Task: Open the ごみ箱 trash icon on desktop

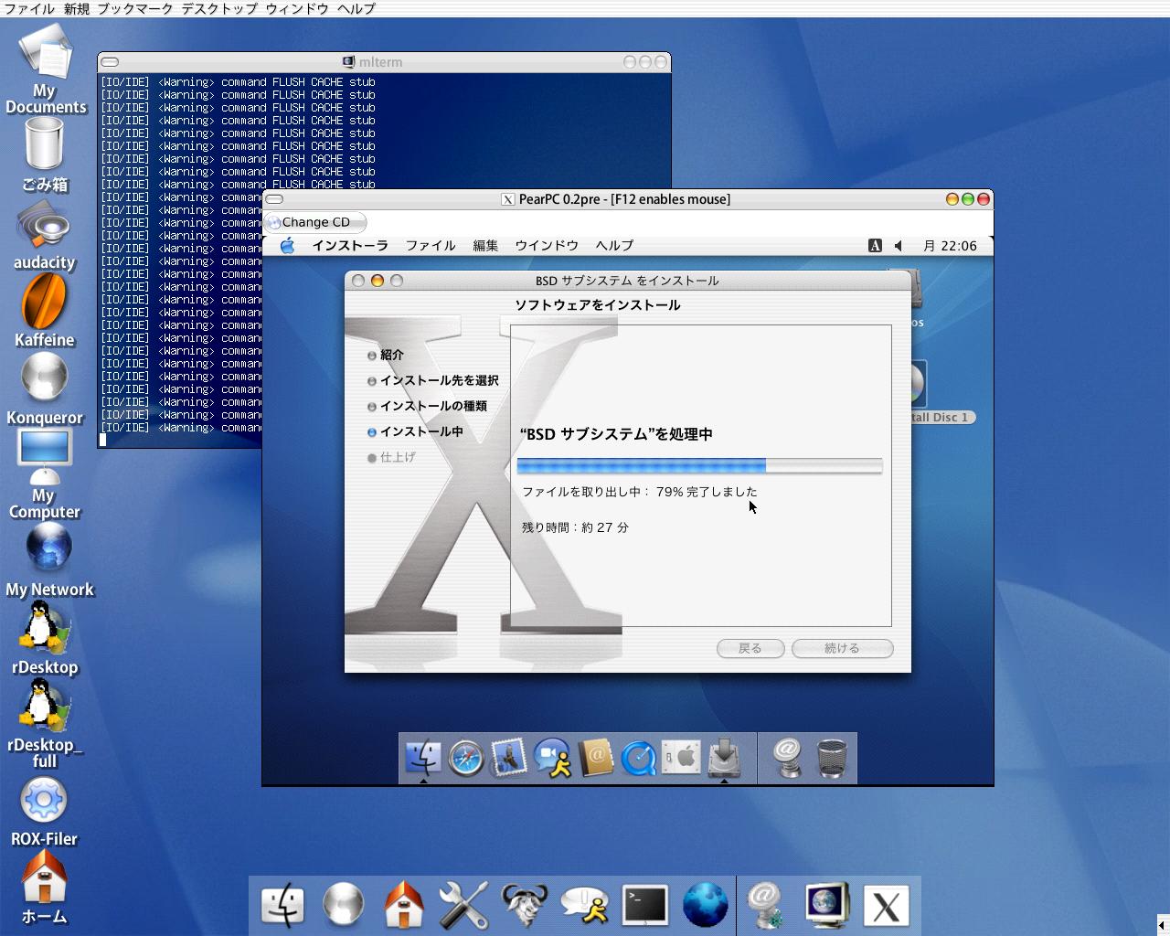Action: click(44, 144)
